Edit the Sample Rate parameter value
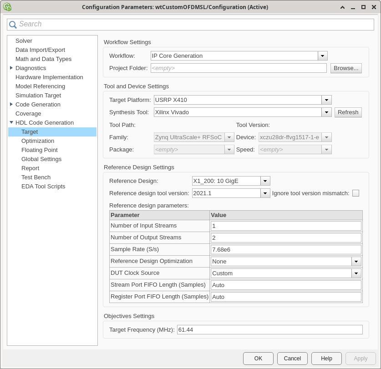 pos(285,249)
